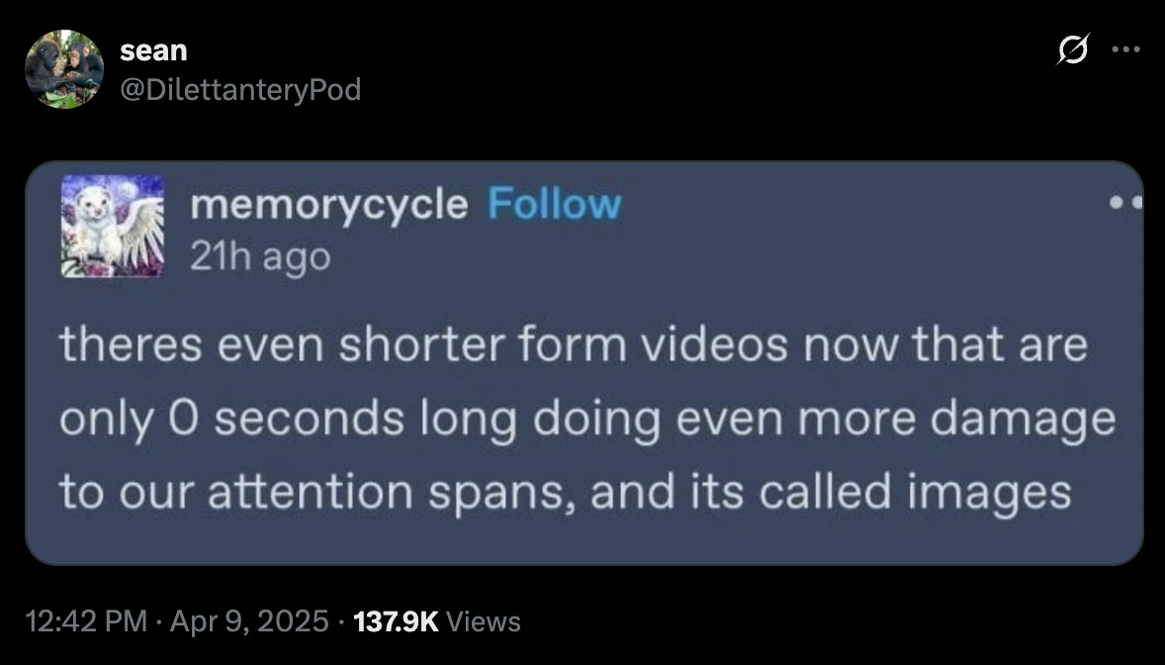Viewport: 1165px width, 665px height.
Task: View the 137.9K view count
Action: (x=396, y=621)
